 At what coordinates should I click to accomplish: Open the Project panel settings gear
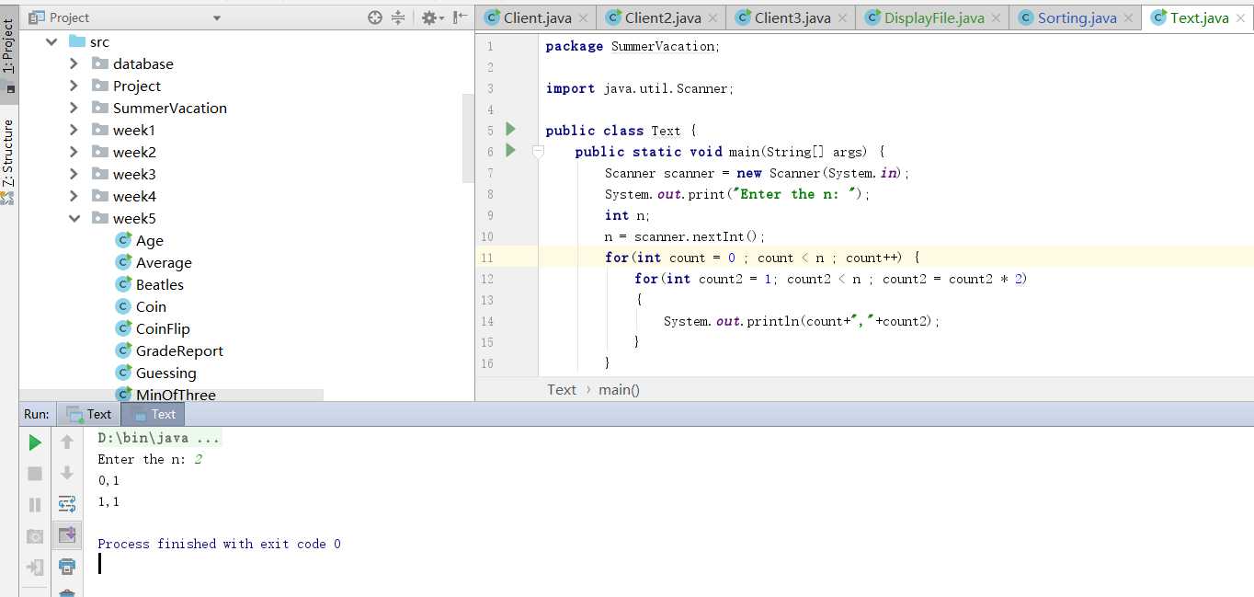[431, 17]
